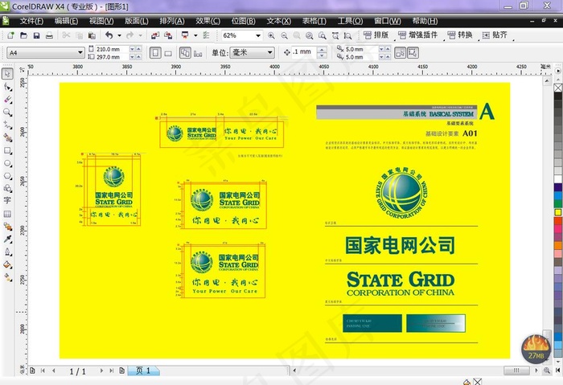Viewport: 563px width, 385px height.
Task: Click the 排版 plugin button
Action: tap(376, 35)
